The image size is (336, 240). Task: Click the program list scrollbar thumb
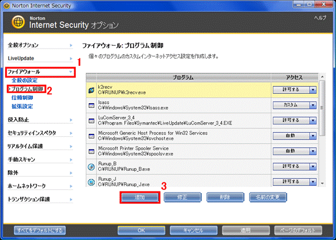click(x=322, y=108)
